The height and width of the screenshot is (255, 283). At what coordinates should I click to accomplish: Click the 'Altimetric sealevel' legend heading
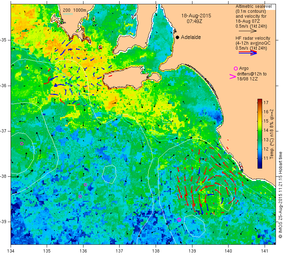point(253,6)
